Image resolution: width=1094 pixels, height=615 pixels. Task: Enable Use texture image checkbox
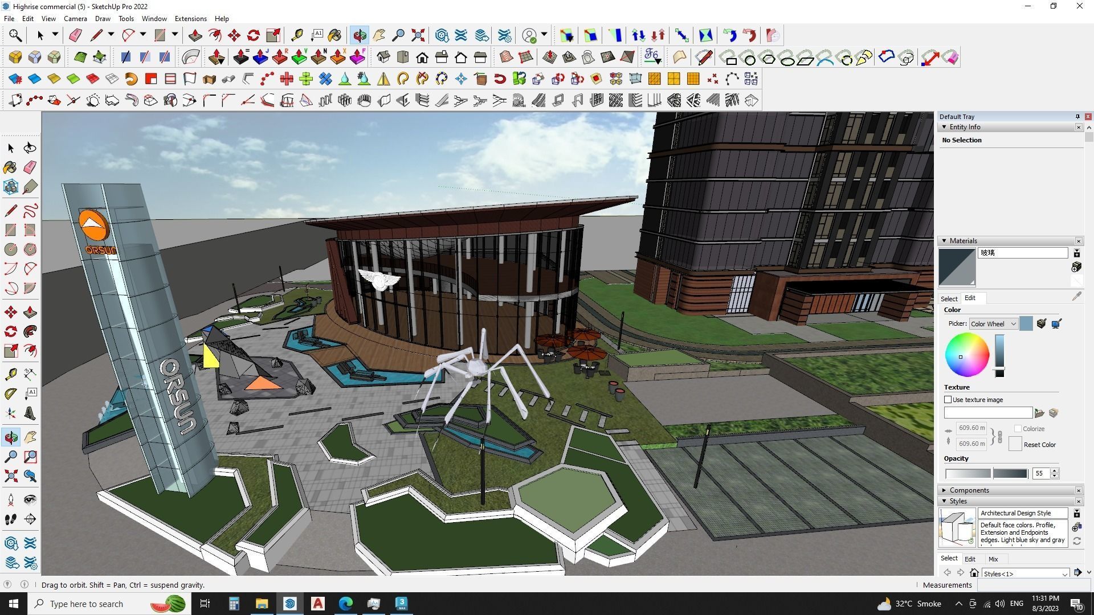pos(948,400)
